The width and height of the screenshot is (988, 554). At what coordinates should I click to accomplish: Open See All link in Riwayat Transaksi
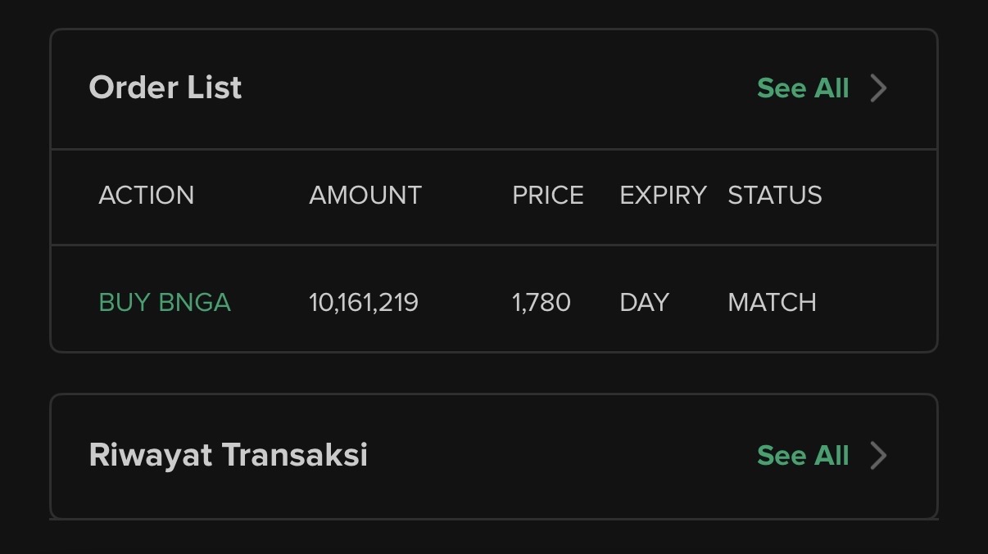point(803,456)
